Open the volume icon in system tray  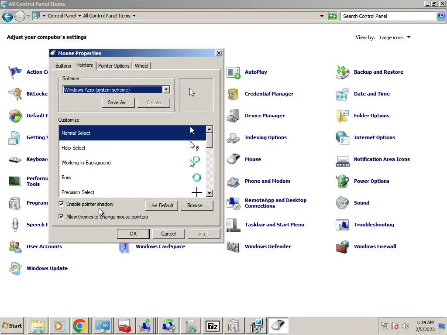[406, 325]
